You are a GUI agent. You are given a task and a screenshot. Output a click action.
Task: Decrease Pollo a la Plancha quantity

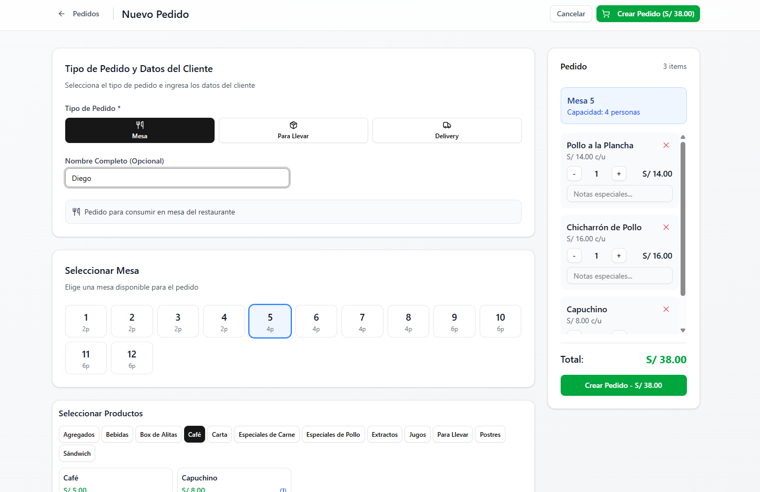point(574,174)
